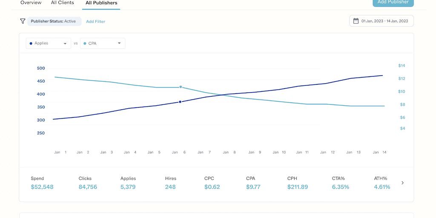The height and width of the screenshot is (218, 436).
Task: Switch to the All Clients tab
Action: point(62,3)
